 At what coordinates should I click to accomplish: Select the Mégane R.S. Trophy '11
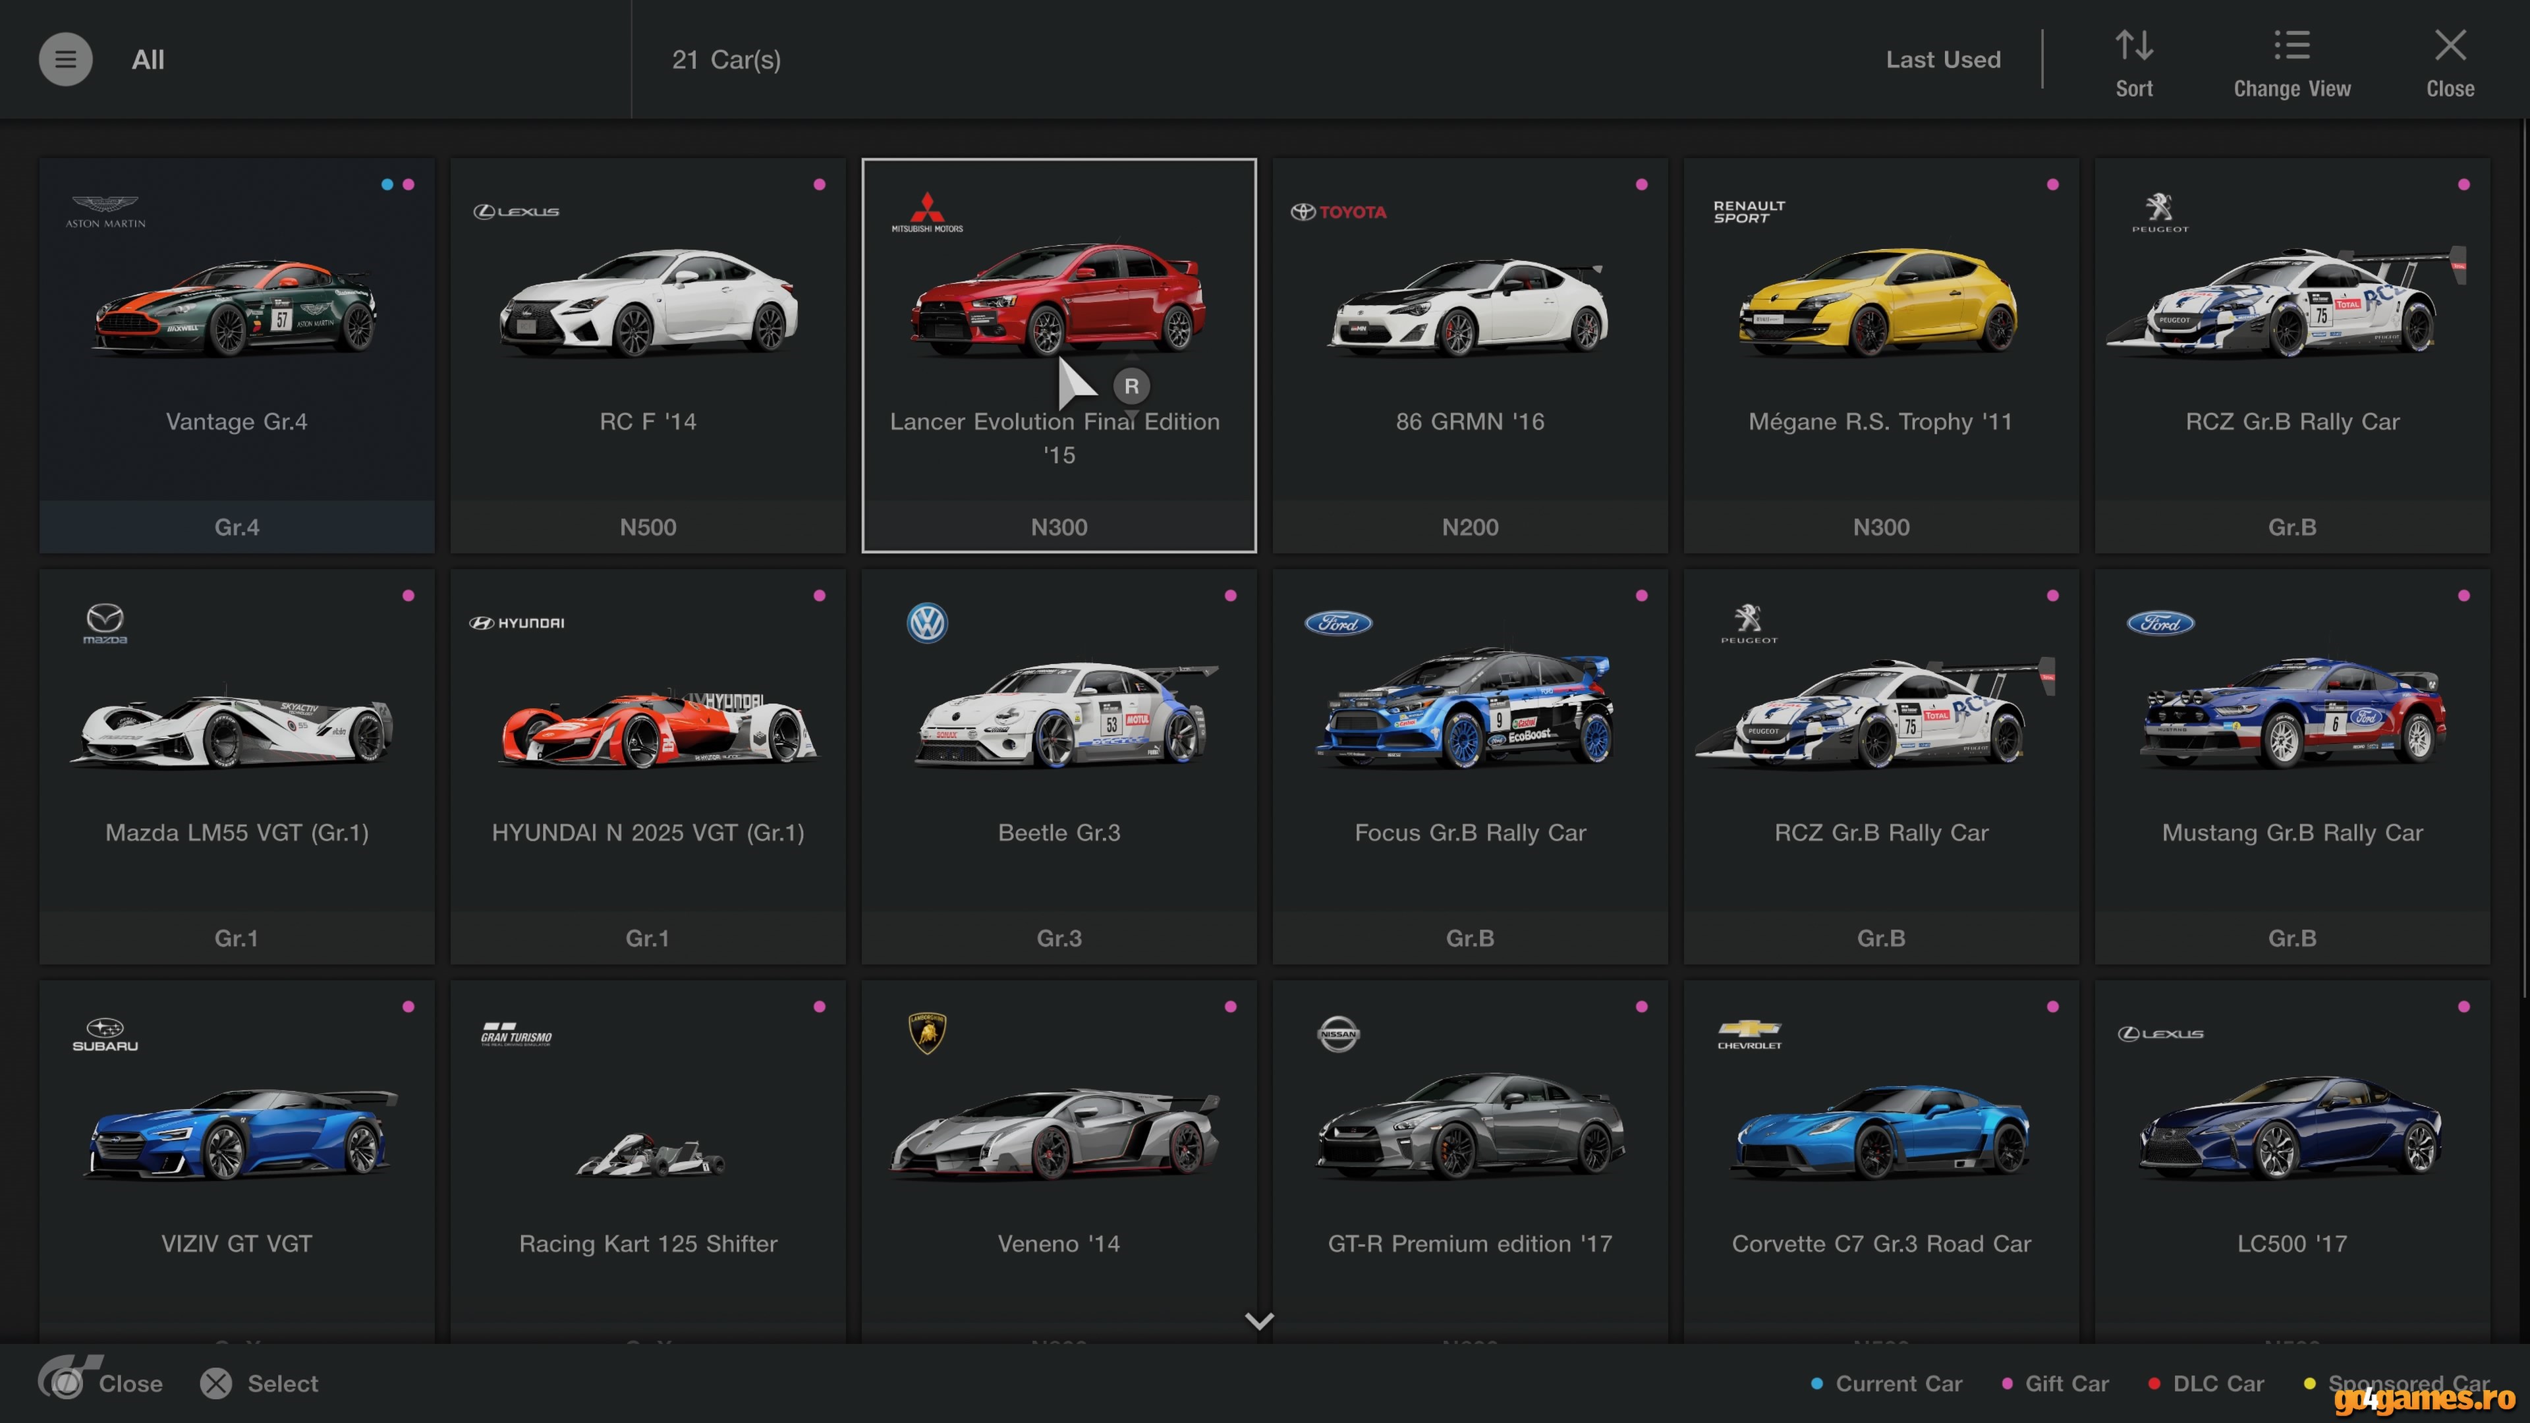pos(1881,356)
